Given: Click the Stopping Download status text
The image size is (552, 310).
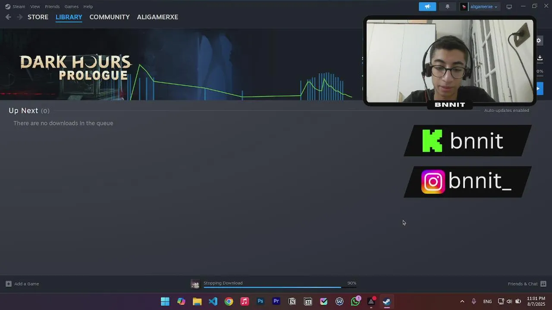Looking at the screenshot, I should (x=223, y=283).
